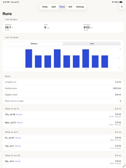This screenshot has width=126, height=168.
Task: Click the Last 12 weeks heading
Action: coord(12,37)
